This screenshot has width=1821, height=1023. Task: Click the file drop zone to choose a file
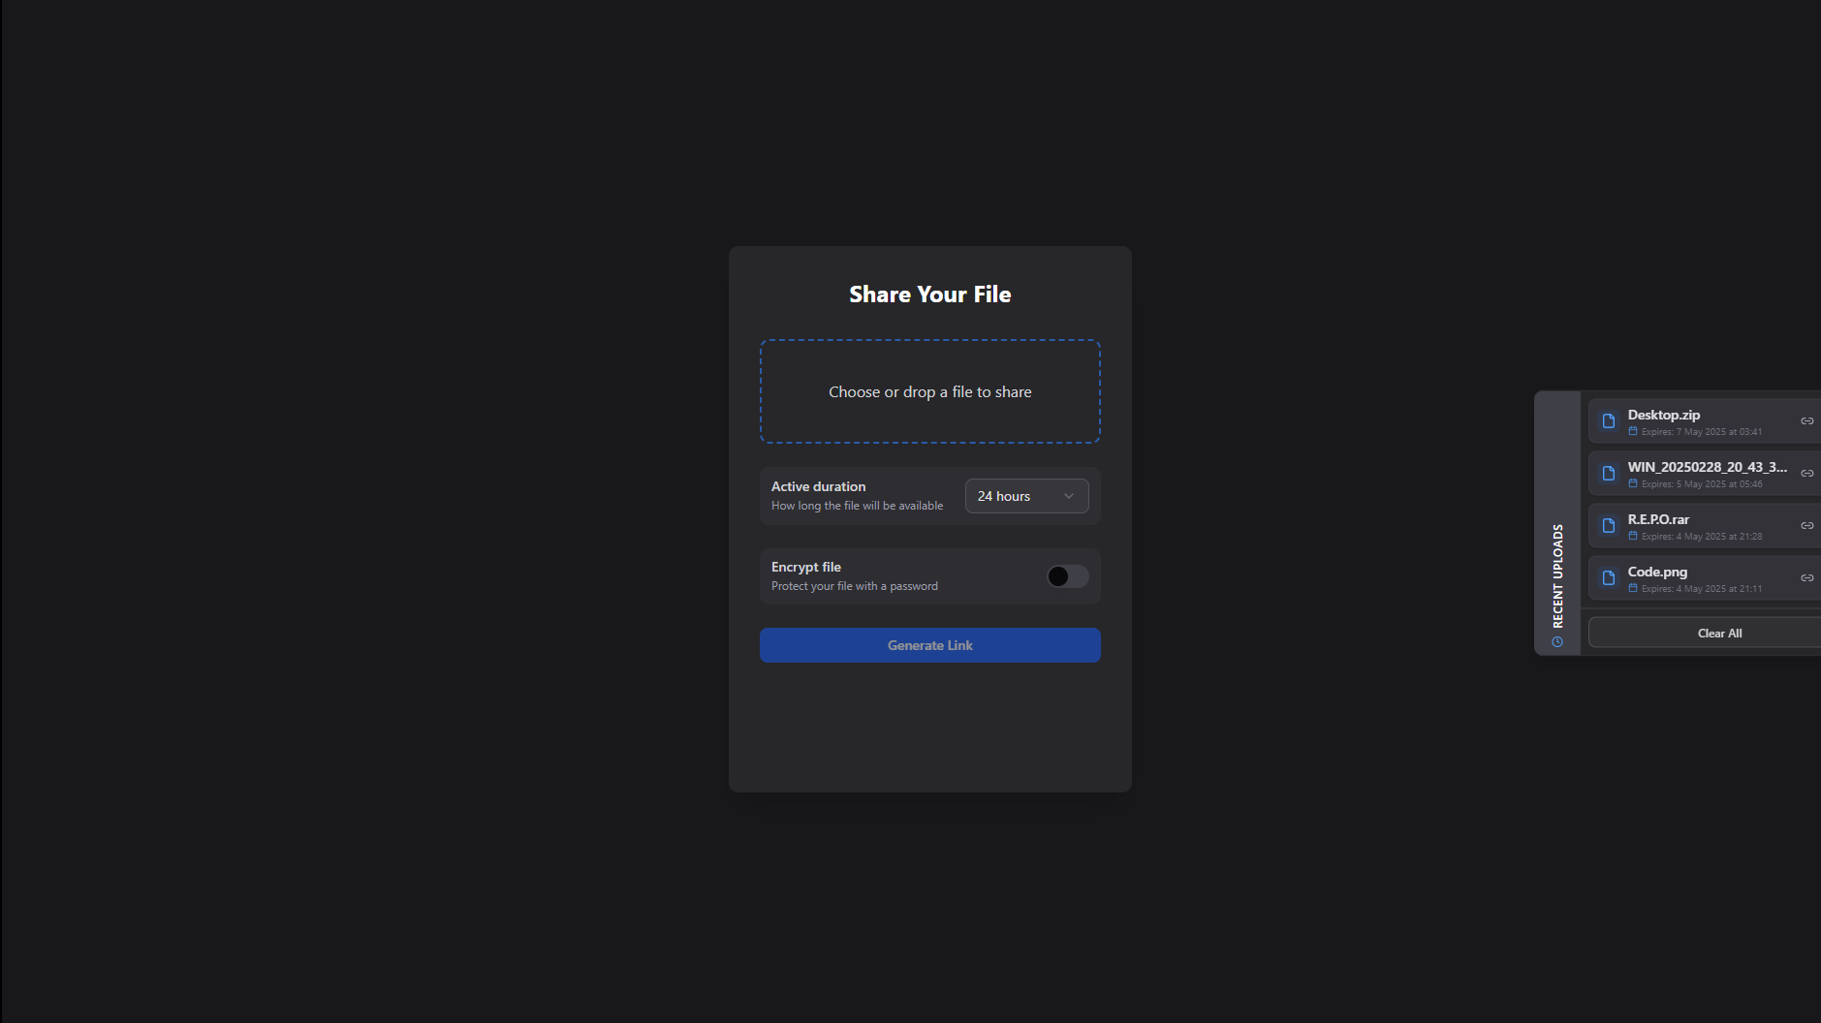(929, 391)
